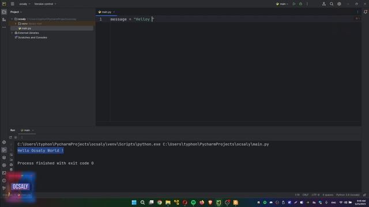
Task: Switch to PyCharm icon on taskbar
Action: coord(219,202)
